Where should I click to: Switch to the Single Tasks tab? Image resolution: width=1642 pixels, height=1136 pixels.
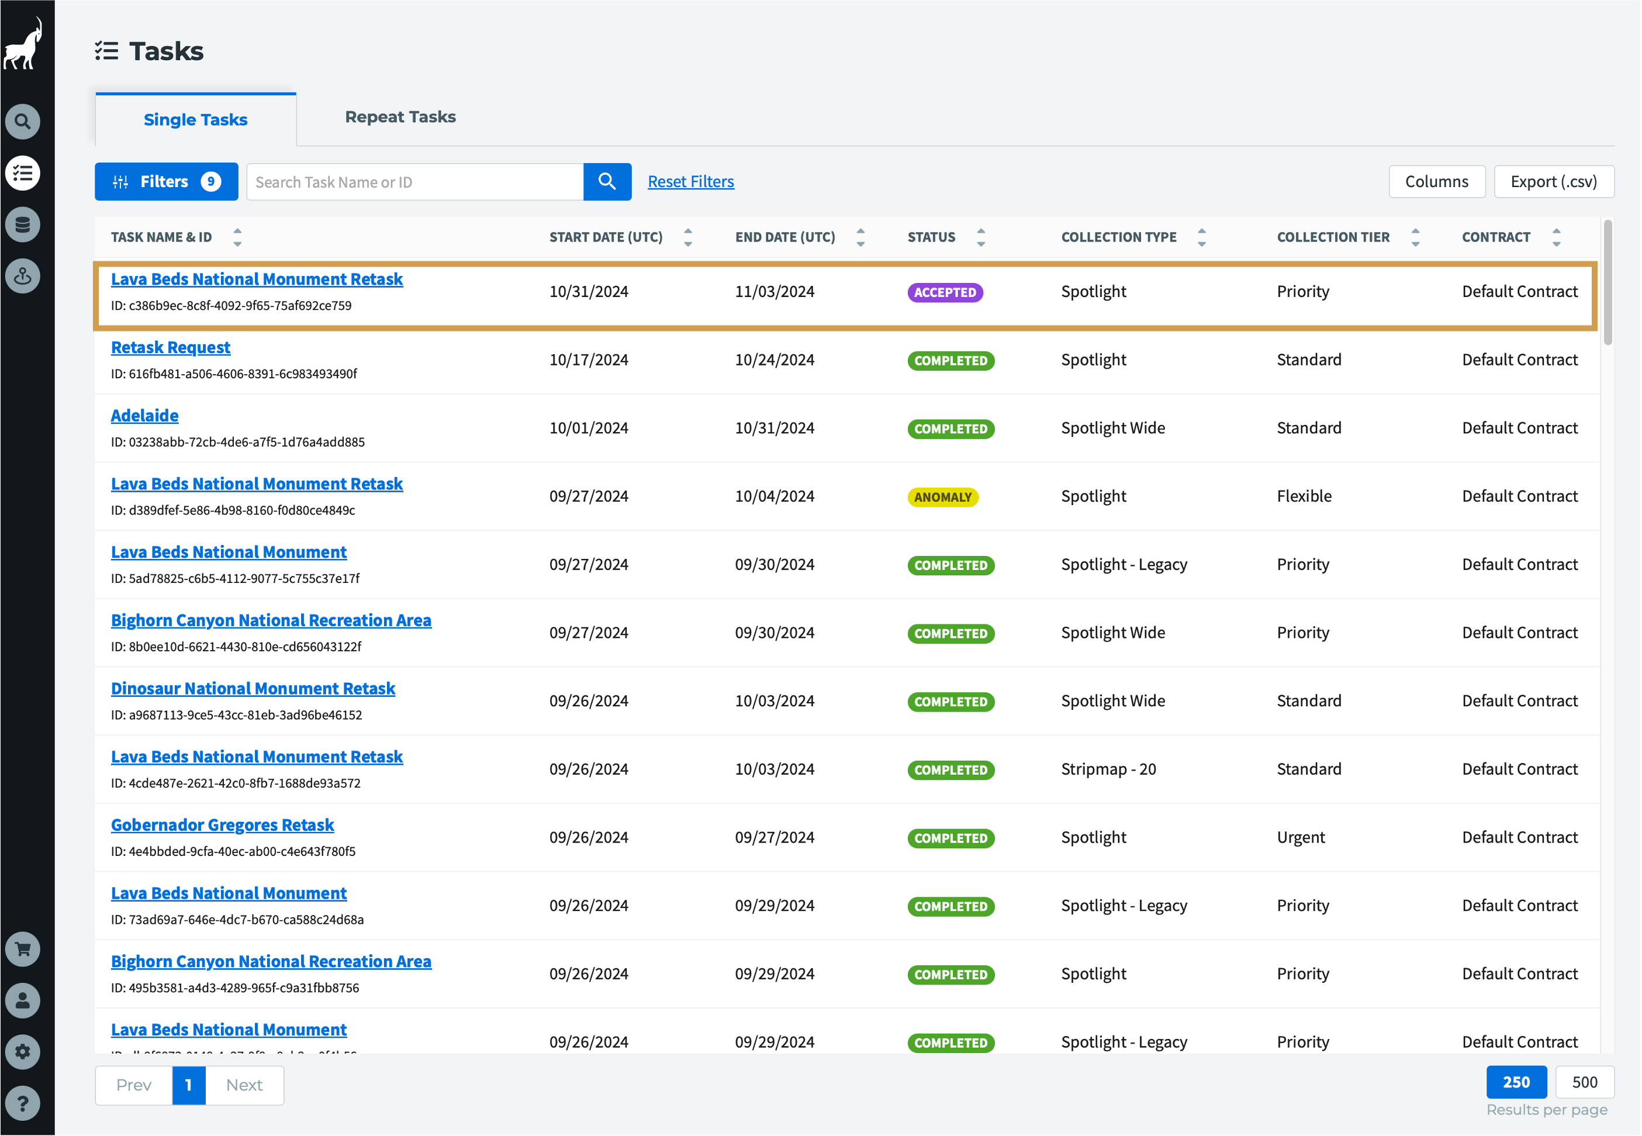[x=196, y=120]
